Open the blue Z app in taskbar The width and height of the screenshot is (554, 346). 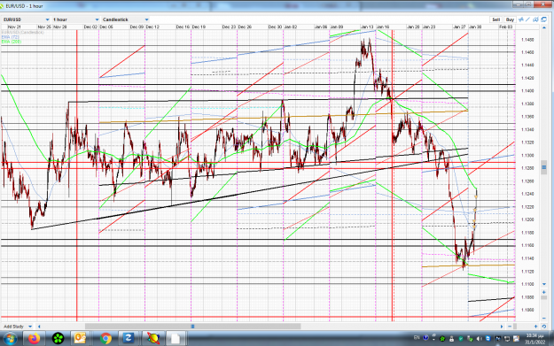coord(128,339)
